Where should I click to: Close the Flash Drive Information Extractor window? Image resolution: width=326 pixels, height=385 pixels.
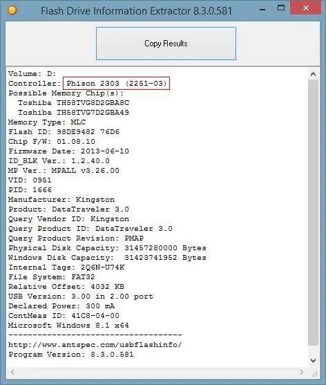306,8
